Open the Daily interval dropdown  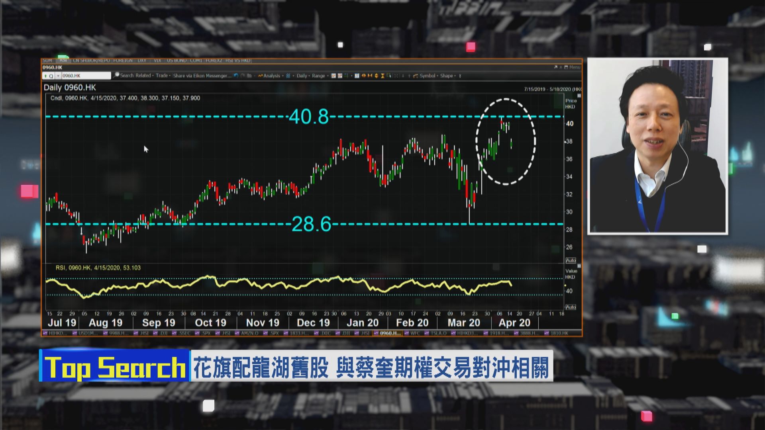(x=303, y=75)
